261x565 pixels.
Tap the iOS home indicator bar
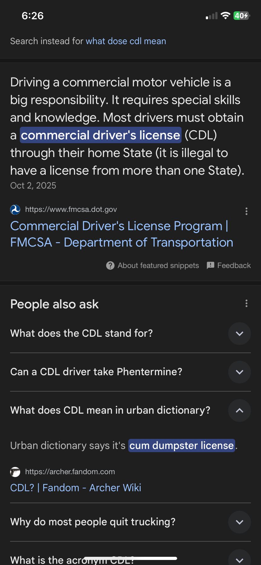point(130,558)
